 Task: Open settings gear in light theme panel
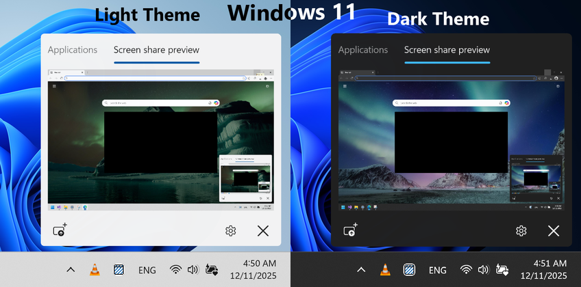click(x=230, y=231)
